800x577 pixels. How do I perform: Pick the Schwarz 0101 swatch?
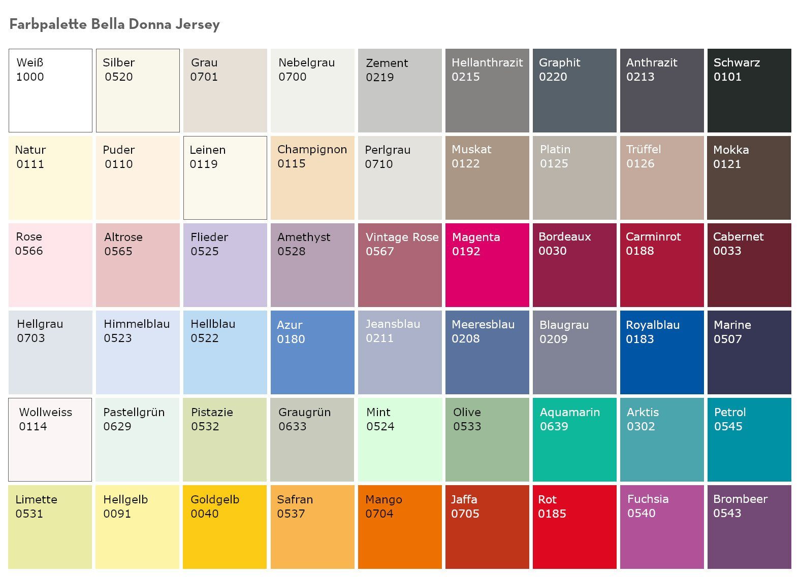pyautogui.click(x=749, y=90)
